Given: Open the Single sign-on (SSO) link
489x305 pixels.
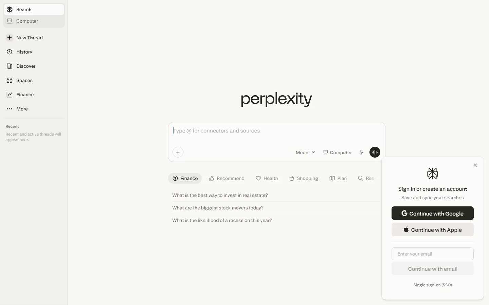Looking at the screenshot, I should click(433, 285).
